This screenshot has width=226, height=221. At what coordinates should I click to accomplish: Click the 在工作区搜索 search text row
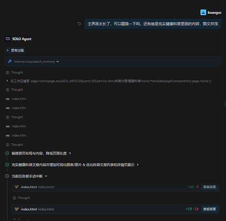111,81
